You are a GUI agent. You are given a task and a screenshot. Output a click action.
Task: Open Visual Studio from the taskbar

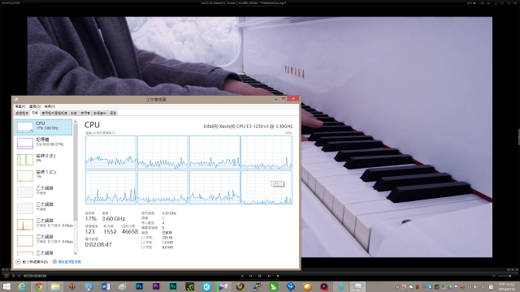pos(223,286)
